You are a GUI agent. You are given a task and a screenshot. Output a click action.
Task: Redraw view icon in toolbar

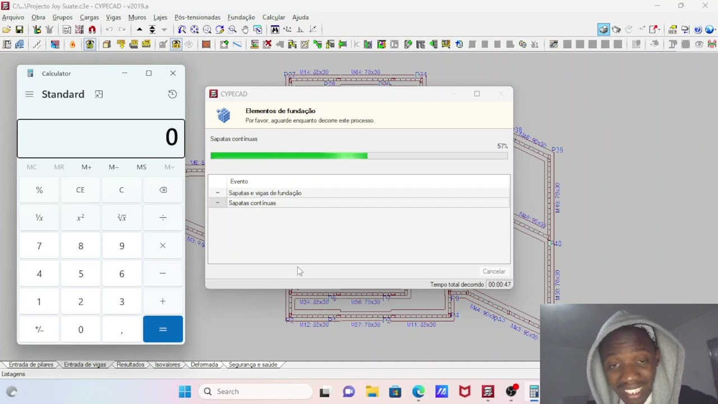tap(220, 30)
